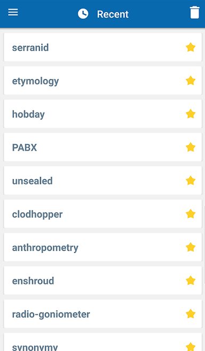Open the etymology definition

click(103, 81)
